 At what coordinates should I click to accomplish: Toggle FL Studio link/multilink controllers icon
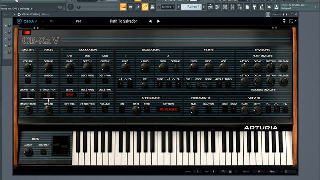coord(145,7)
